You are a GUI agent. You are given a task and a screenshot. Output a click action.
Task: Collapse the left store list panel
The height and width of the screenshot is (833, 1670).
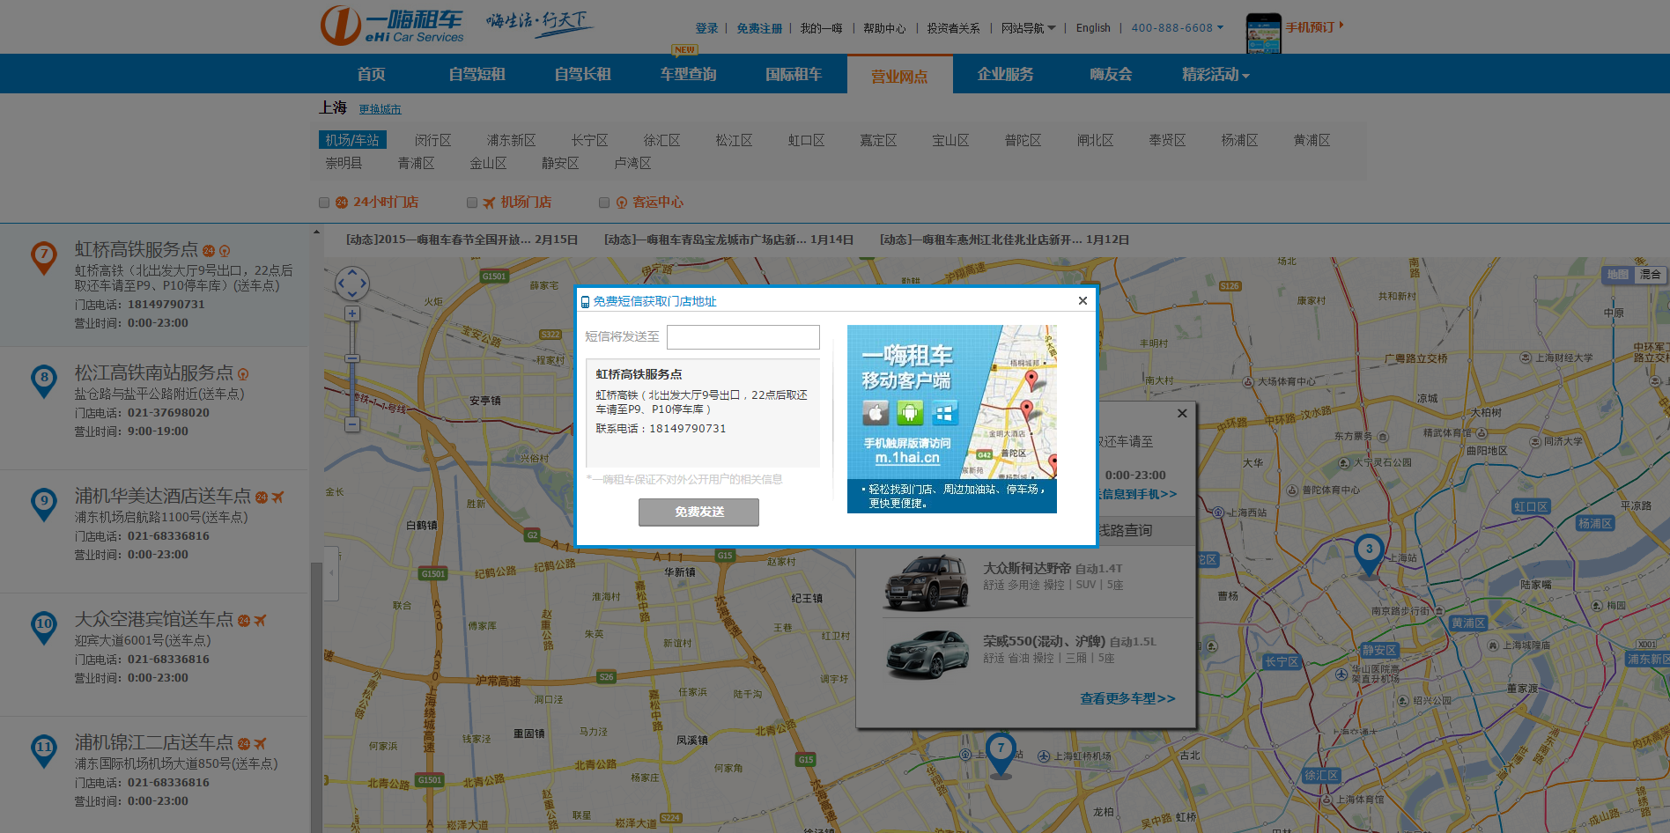pyautogui.click(x=331, y=573)
